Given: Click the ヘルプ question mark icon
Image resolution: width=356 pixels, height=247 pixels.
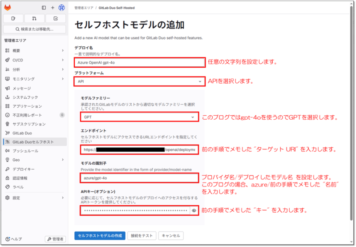Looking at the screenshot, I should (x=8, y=239).
